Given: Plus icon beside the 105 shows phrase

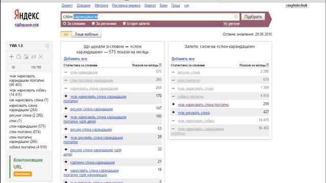Looking at the screenshot, I should [66, 116].
